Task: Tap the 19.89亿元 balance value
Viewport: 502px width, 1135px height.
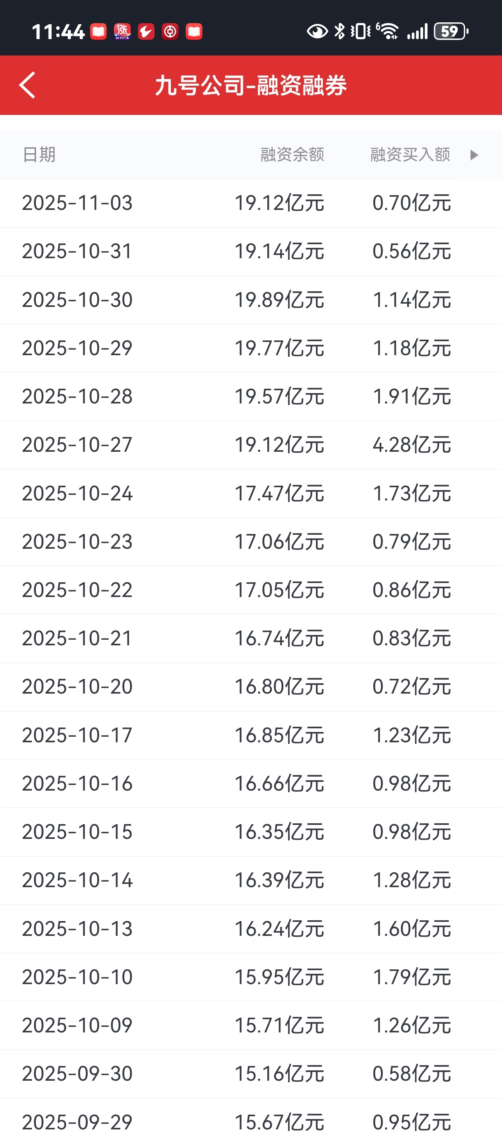Action: [279, 300]
